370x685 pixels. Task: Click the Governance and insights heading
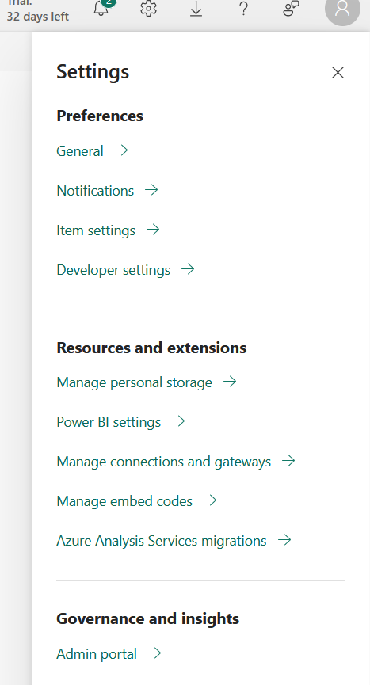[147, 619]
